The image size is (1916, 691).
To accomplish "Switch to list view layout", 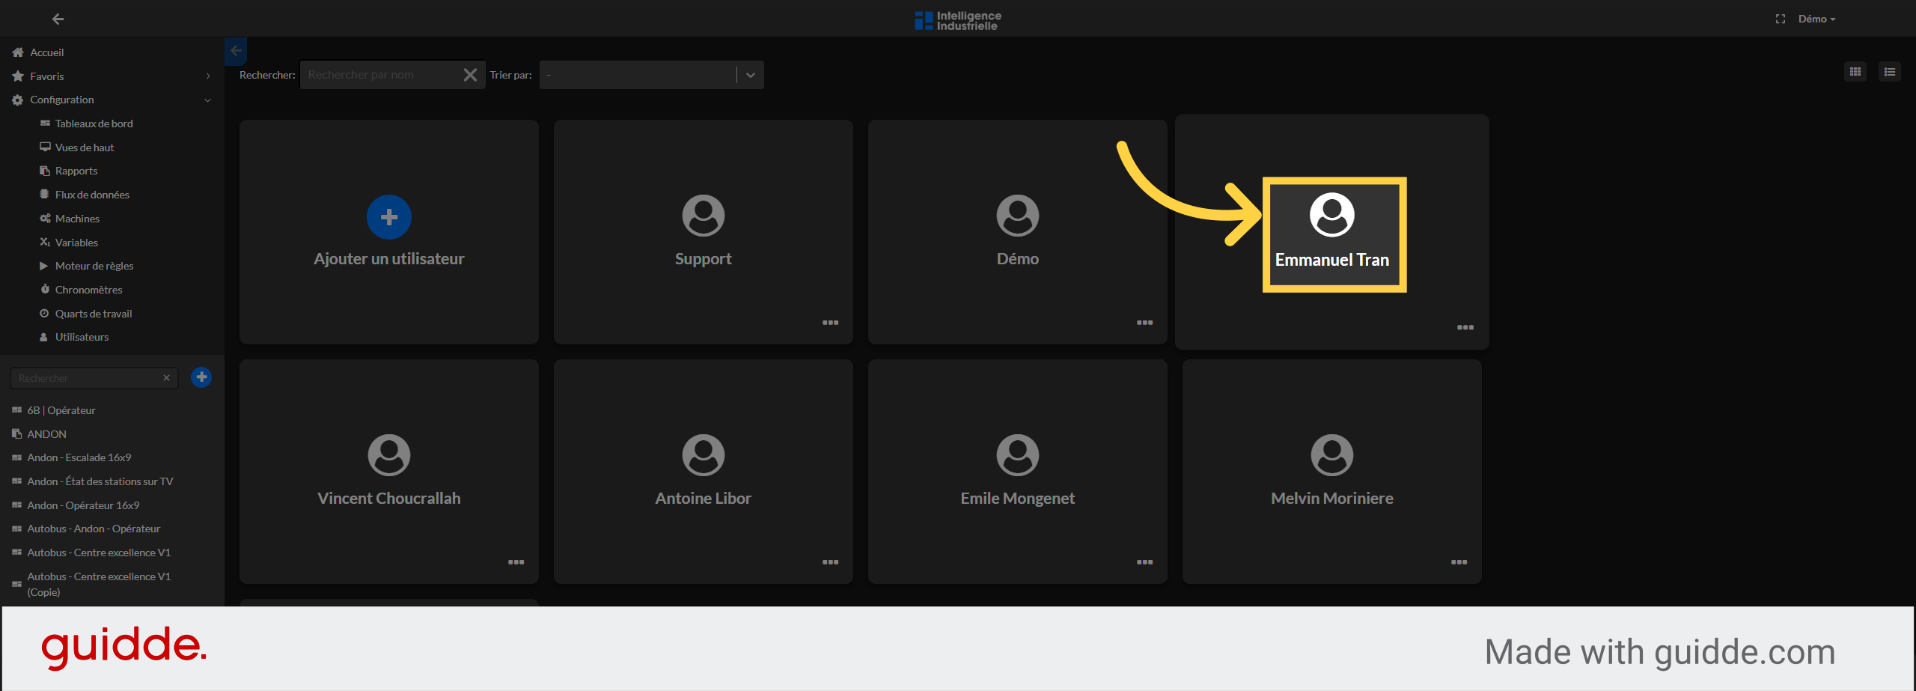I will 1889,72.
